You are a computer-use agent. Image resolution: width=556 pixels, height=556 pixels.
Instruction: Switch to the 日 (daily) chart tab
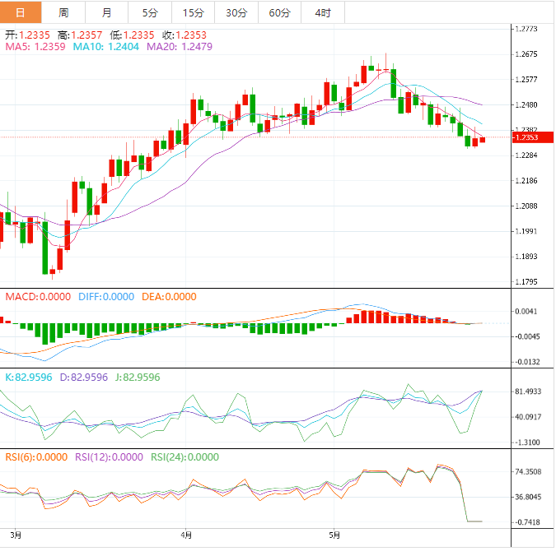click(20, 12)
